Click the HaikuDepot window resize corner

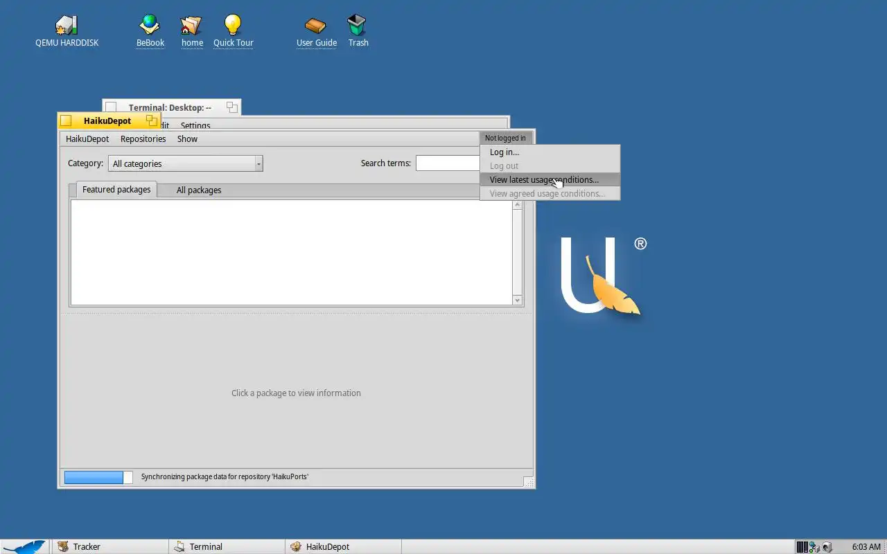click(x=528, y=482)
